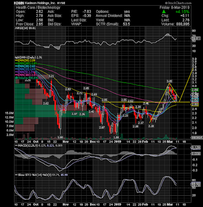Click the 2.10 low price label

point(151,126)
